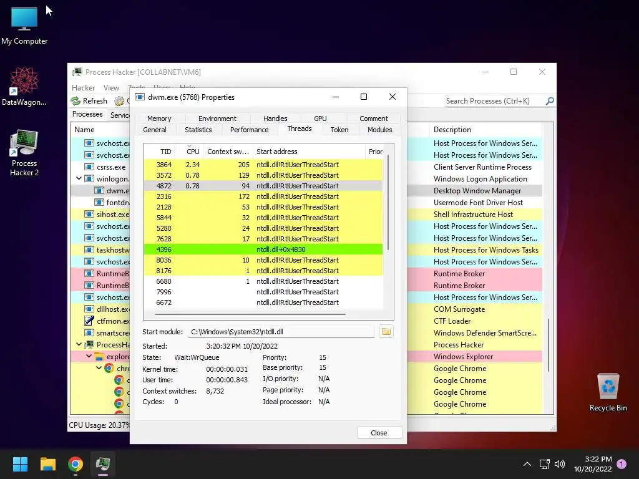
Task: Select the dllhost.exe process icon
Action: click(x=89, y=309)
